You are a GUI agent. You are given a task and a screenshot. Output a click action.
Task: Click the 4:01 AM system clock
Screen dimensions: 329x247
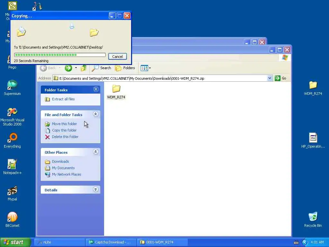click(x=317, y=242)
